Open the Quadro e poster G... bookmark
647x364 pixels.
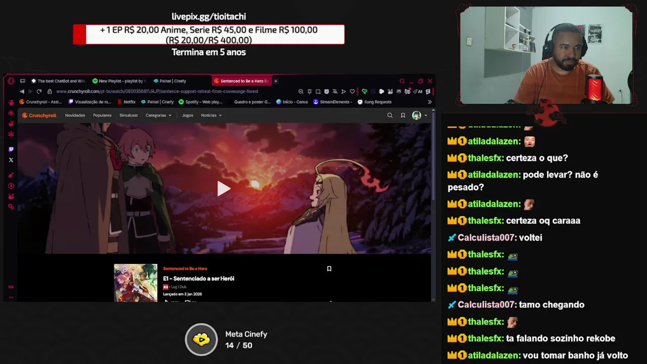pyautogui.click(x=249, y=102)
